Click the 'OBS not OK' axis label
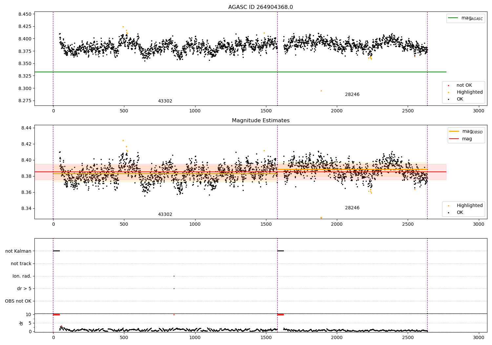Screen dimensions: 492x345 pyautogui.click(x=18, y=301)
